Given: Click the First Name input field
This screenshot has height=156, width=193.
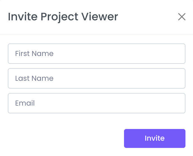Looking at the screenshot, I should point(97,53).
